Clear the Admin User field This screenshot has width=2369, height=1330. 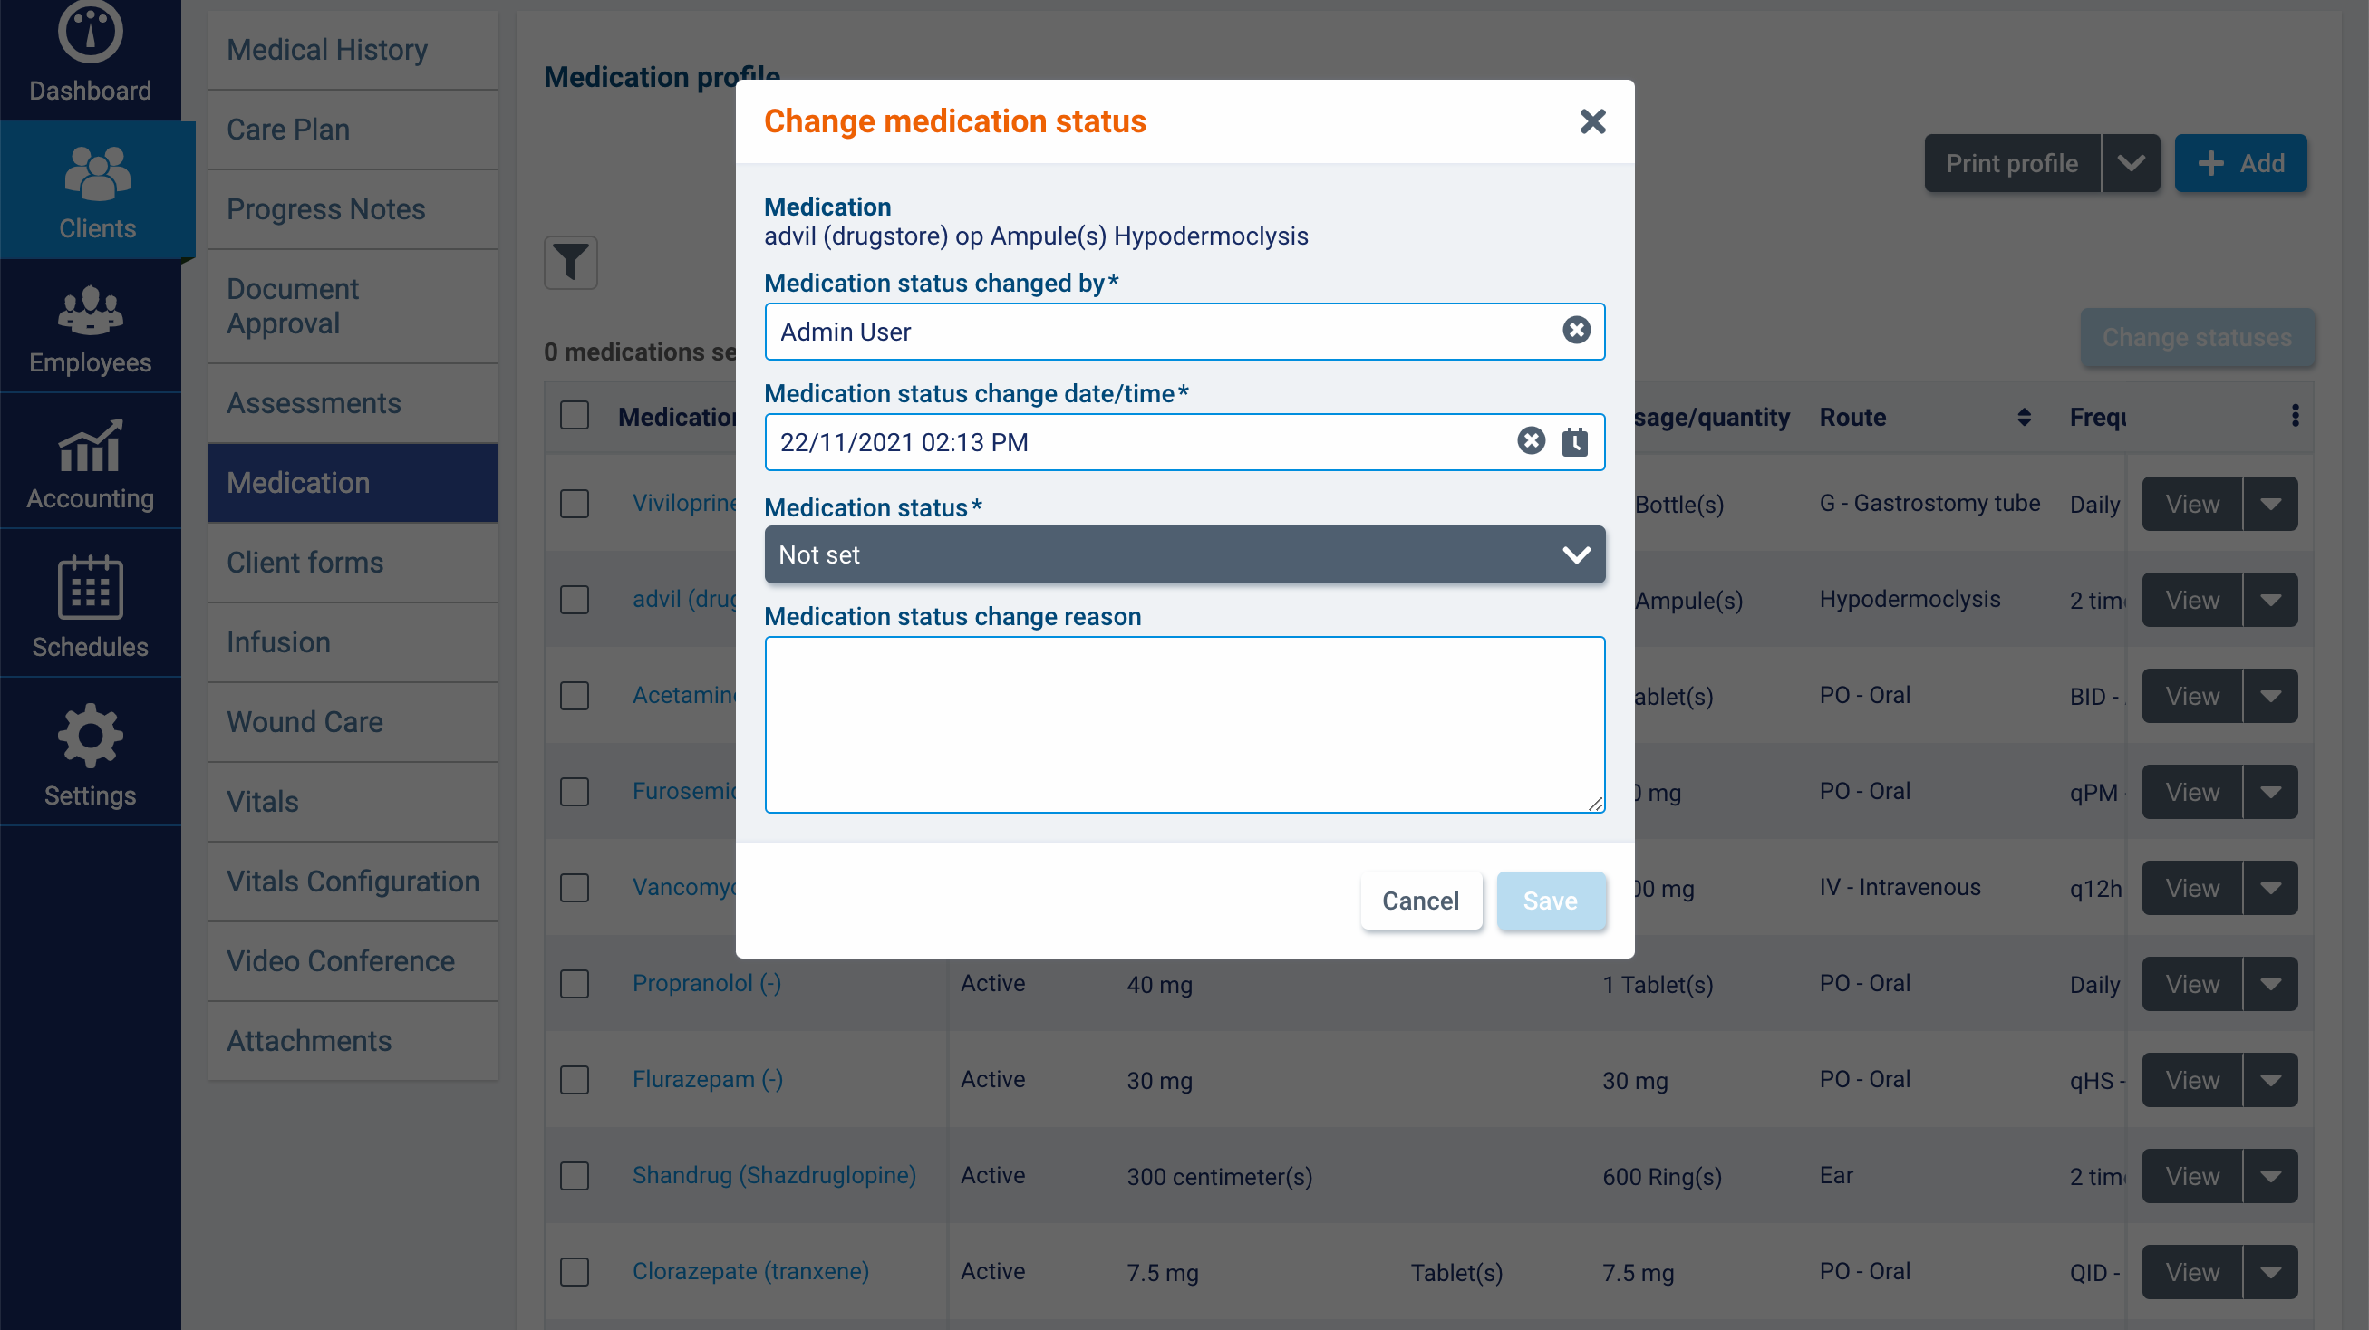1575,331
